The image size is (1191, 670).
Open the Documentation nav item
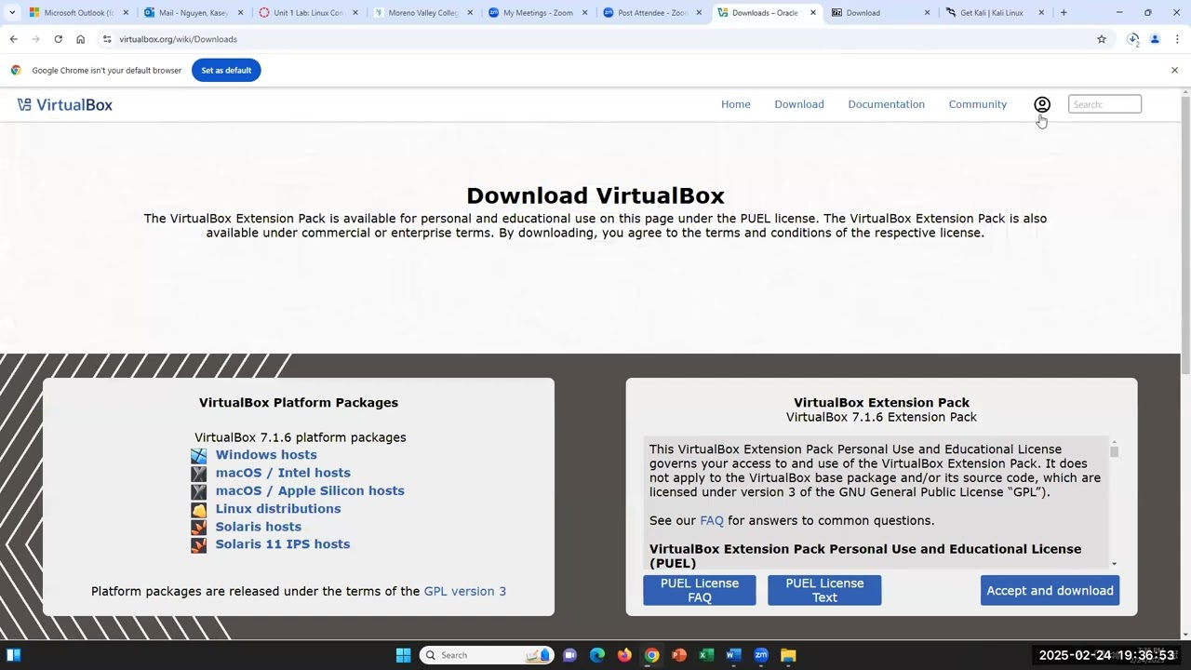tap(887, 104)
